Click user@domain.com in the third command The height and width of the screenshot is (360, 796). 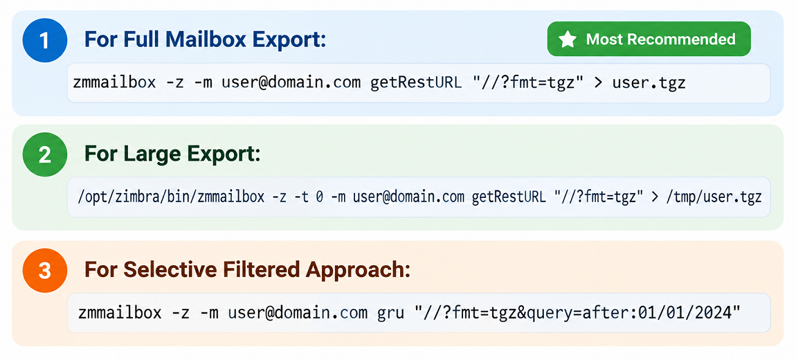click(x=298, y=313)
